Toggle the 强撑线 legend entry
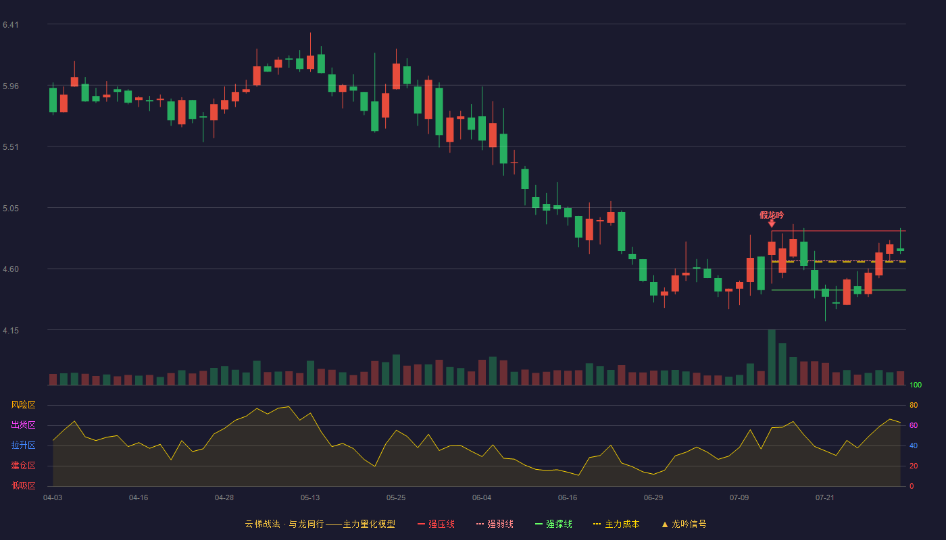 (x=553, y=524)
